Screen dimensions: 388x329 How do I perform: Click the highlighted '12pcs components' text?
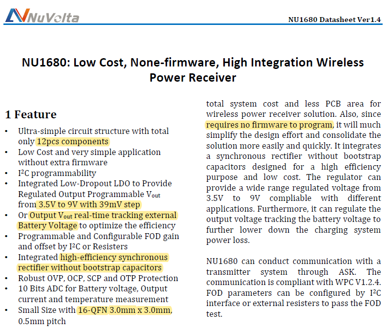point(72,141)
